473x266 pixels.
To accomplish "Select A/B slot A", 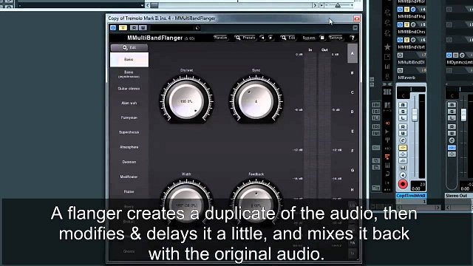I will click(x=353, y=53).
